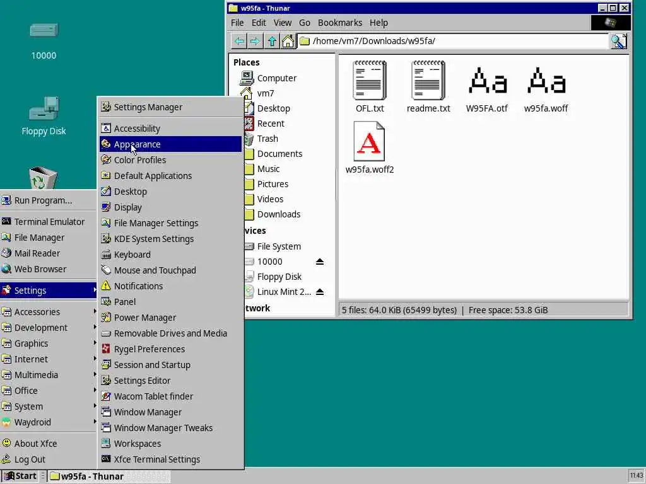Open the Trash desktop icon
The image size is (646, 484).
(43, 178)
